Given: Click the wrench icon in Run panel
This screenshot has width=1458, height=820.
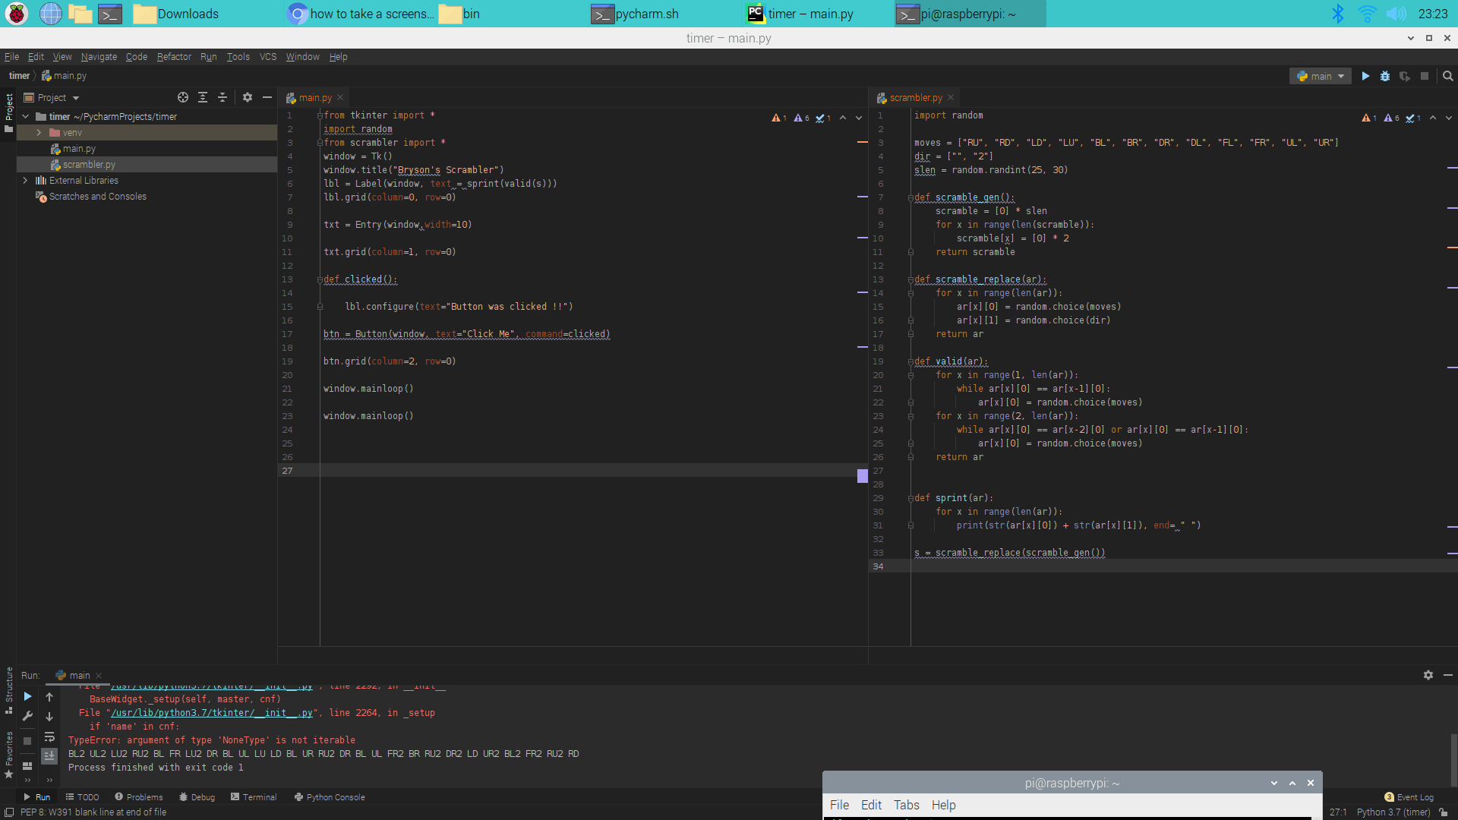Looking at the screenshot, I should [27, 716].
